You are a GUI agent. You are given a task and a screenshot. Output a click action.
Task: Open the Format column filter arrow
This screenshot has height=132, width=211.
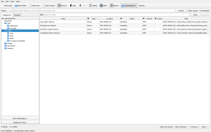point(143,18)
